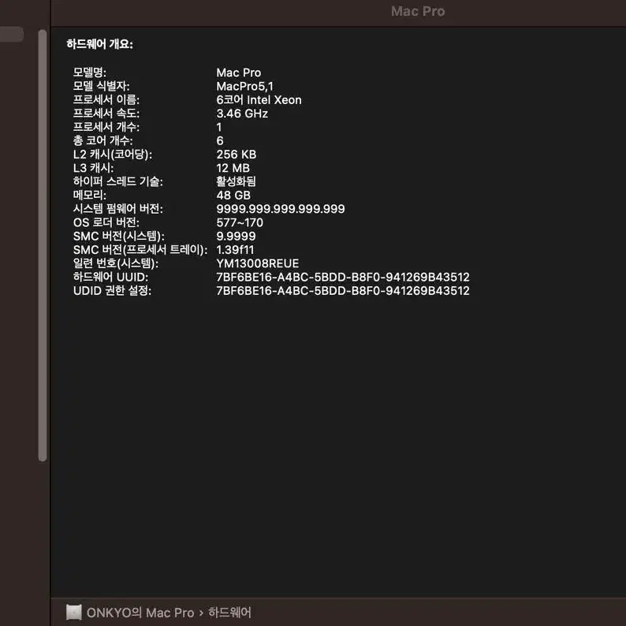Click the '프로세서 이름:' label
626x626 pixels.
pyautogui.click(x=106, y=99)
